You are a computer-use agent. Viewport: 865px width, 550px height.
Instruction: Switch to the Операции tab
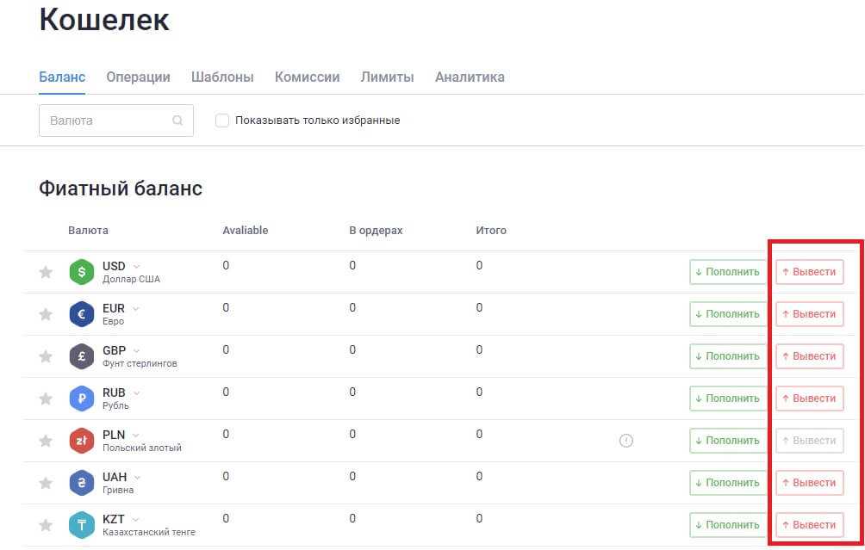(138, 77)
